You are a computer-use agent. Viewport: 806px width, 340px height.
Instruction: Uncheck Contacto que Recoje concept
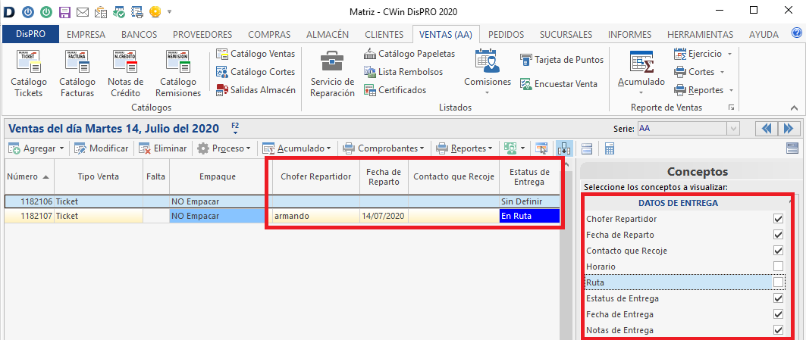pyautogui.click(x=778, y=251)
